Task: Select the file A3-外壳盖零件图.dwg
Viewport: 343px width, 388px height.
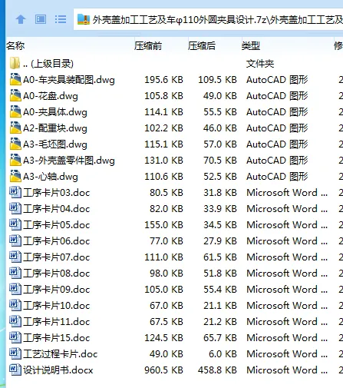Action: click(x=69, y=161)
